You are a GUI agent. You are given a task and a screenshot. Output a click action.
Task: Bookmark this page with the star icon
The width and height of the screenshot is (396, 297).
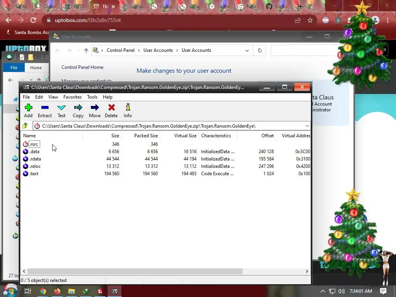click(310, 20)
